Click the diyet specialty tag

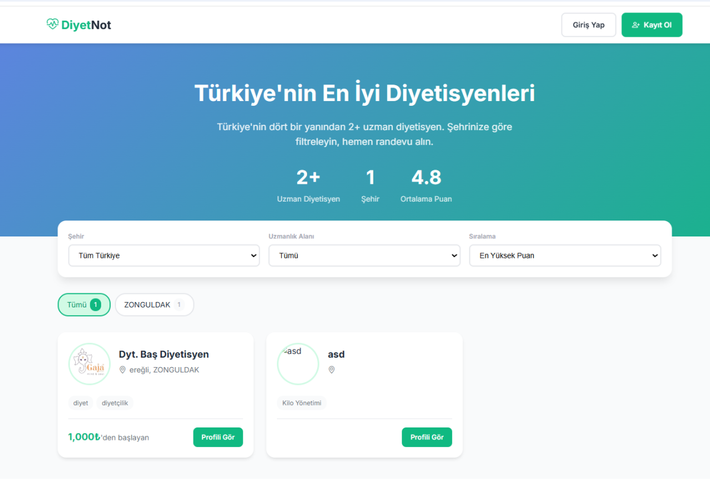pyautogui.click(x=80, y=403)
